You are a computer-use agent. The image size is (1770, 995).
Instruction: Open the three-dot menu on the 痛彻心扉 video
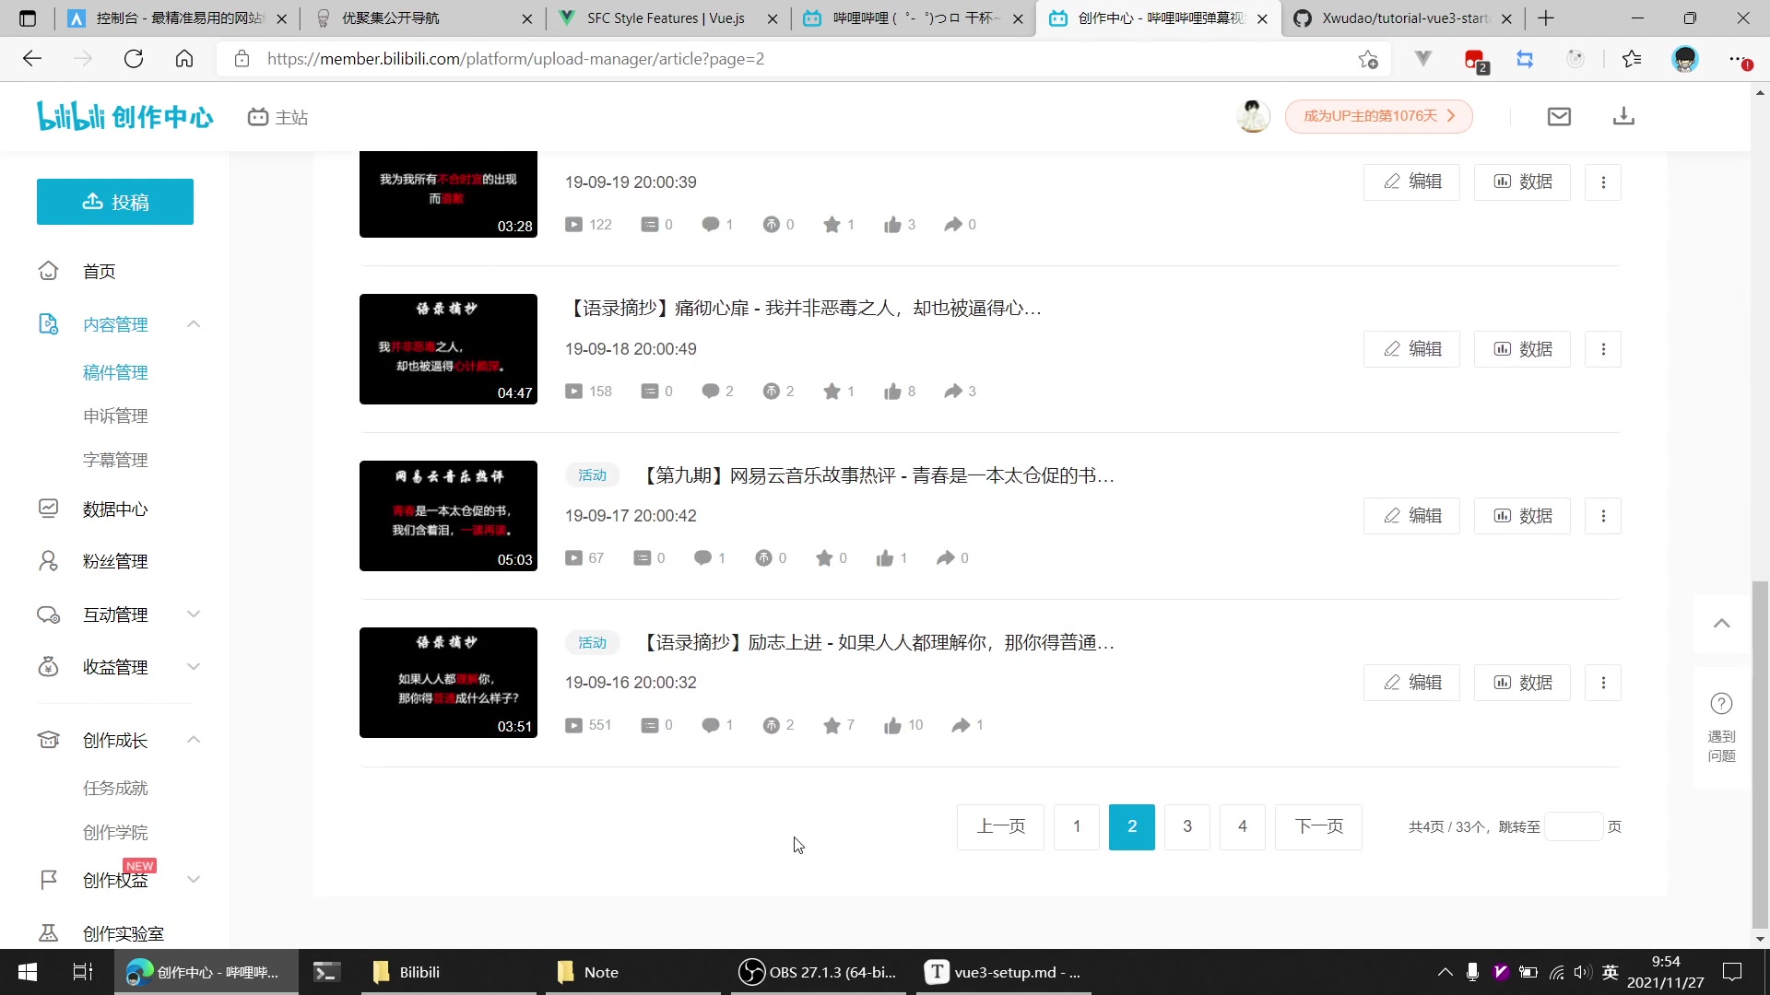1603,349
